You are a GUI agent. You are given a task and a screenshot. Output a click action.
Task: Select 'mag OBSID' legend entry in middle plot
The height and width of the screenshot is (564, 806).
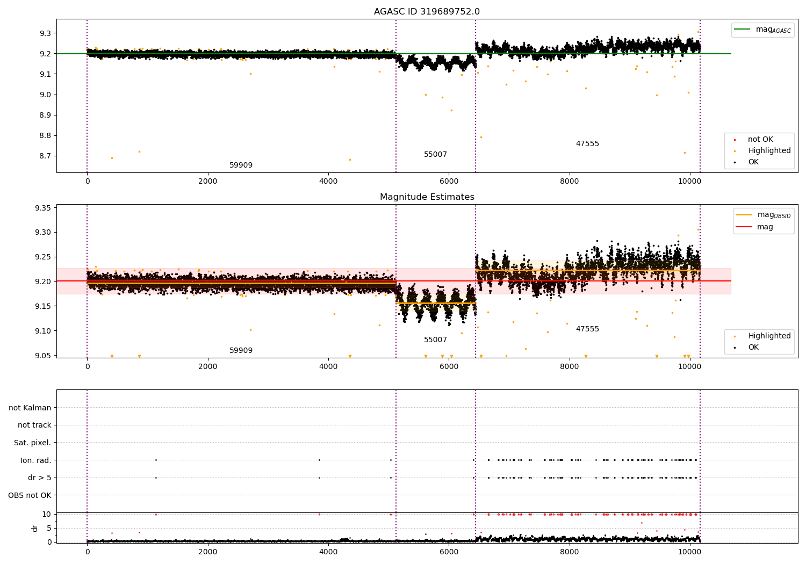774,215
